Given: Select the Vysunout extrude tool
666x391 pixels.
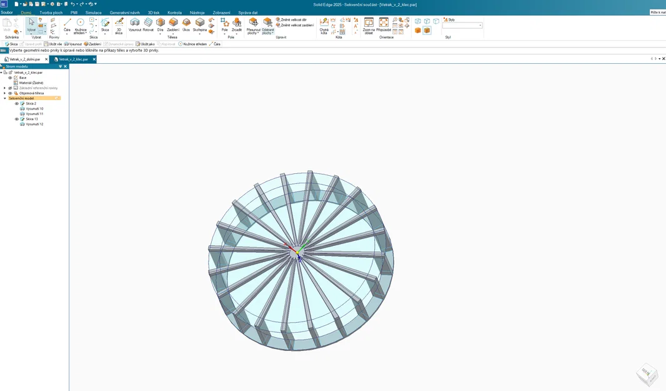Looking at the screenshot, I should tap(135, 24).
